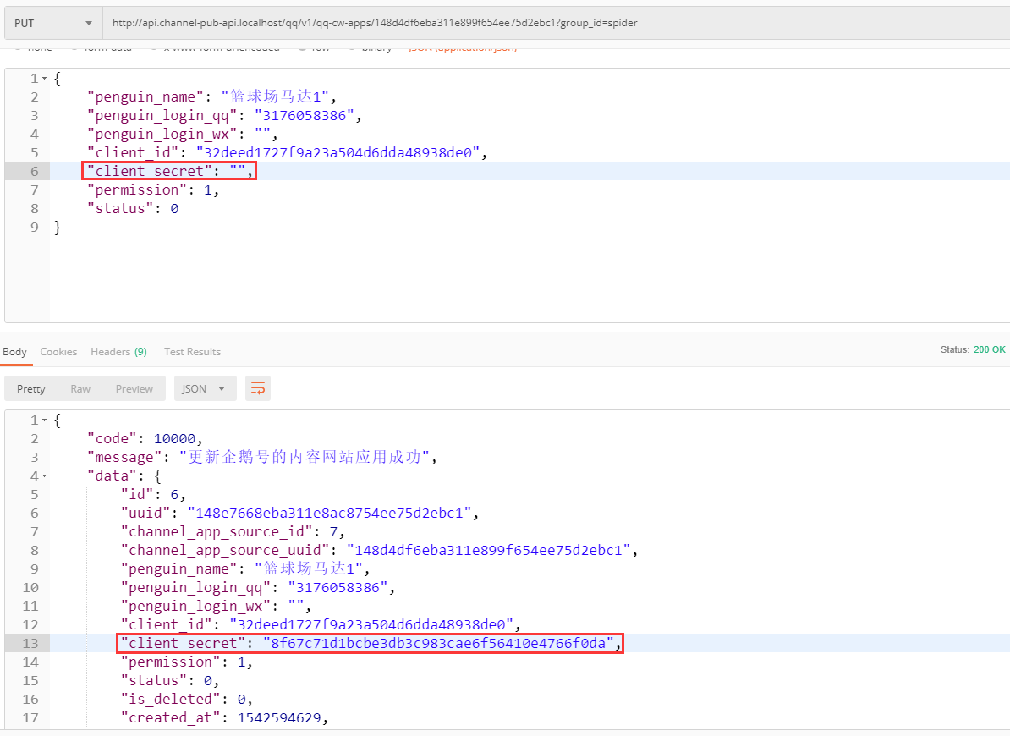Viewport: 1010px width, 736px height.
Task: Toggle line wrap icon in response toolbar
Action: 258,388
